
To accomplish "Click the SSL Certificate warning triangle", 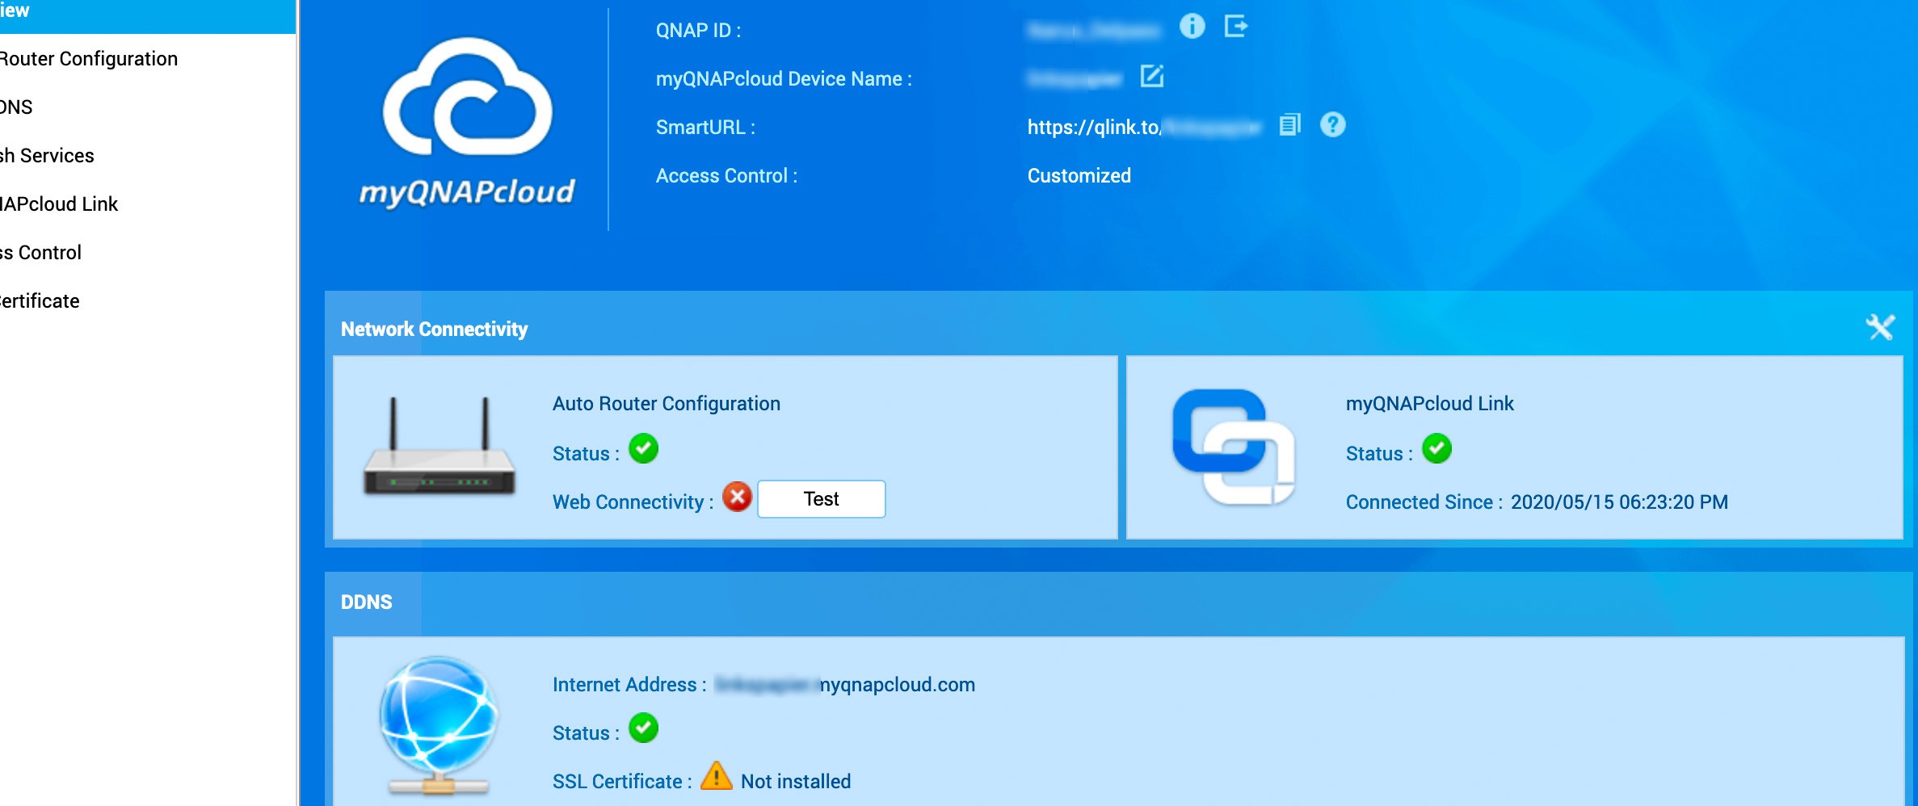I will coord(716,777).
